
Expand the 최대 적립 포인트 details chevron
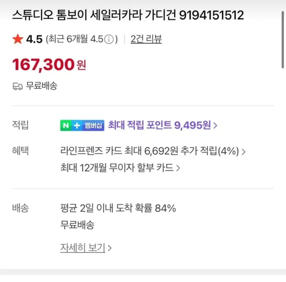[x=215, y=125]
